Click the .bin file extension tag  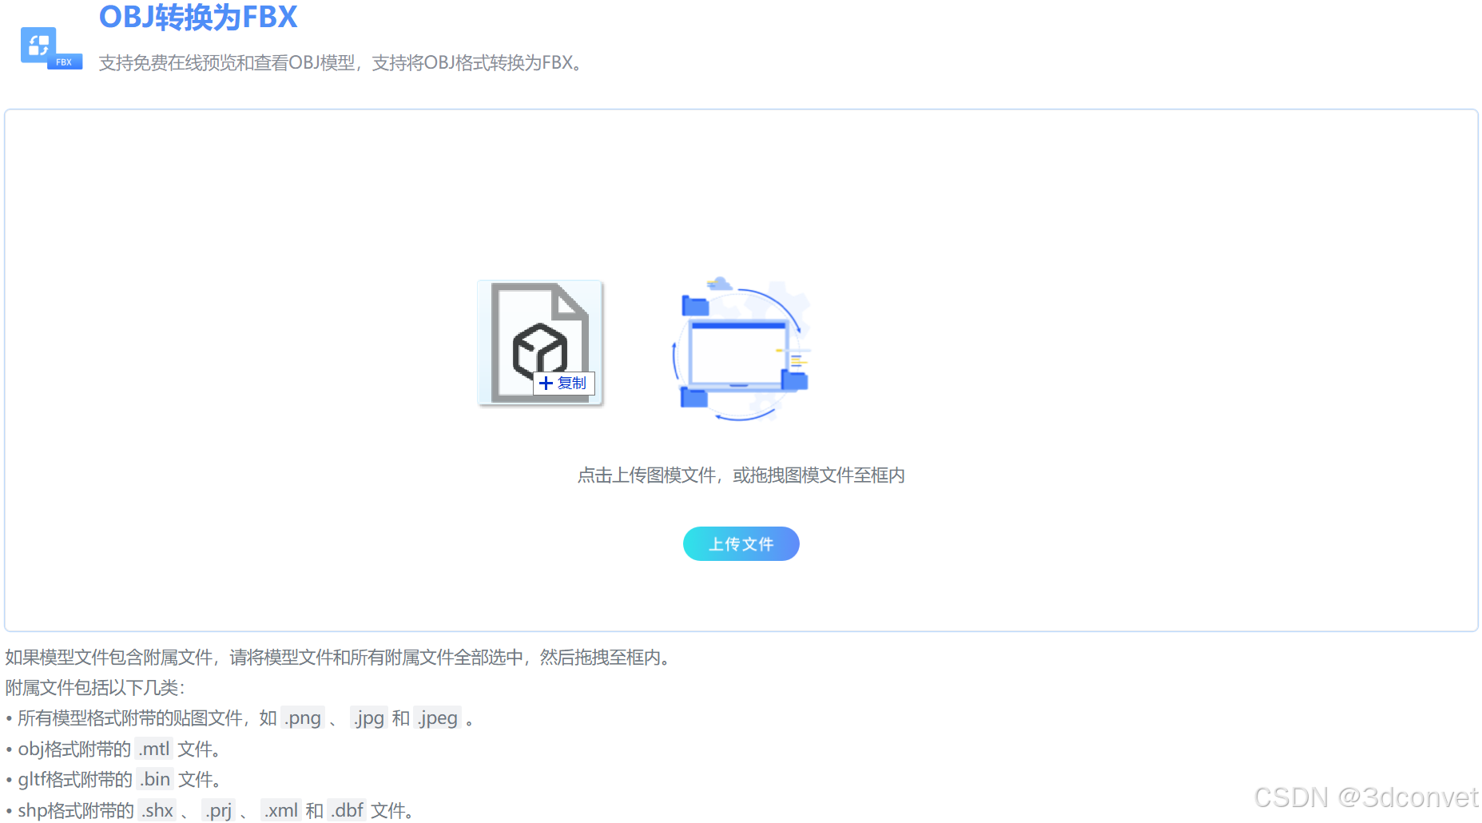[155, 780]
